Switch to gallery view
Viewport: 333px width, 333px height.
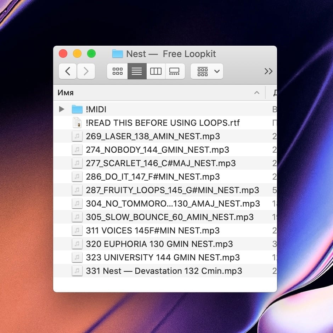(175, 71)
